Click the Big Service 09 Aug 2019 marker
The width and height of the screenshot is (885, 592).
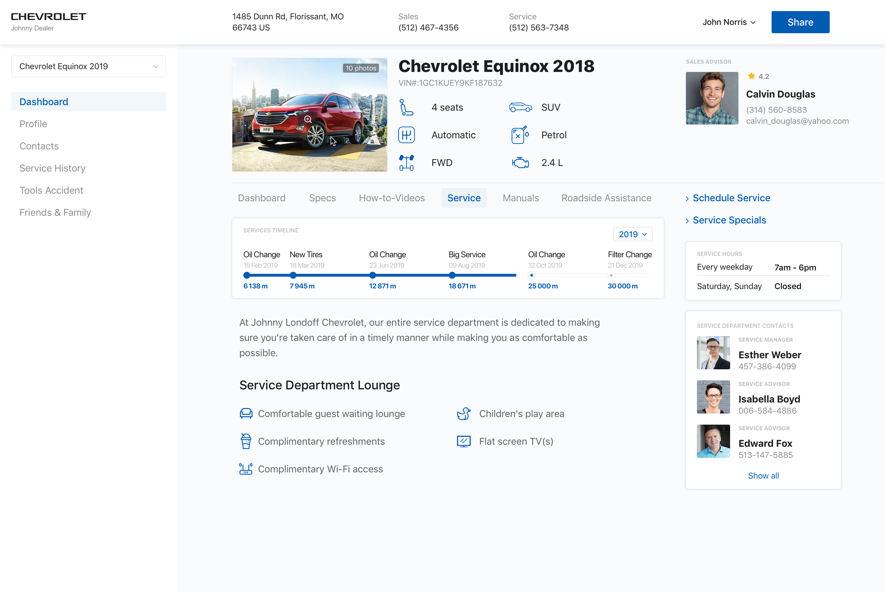[x=452, y=275]
